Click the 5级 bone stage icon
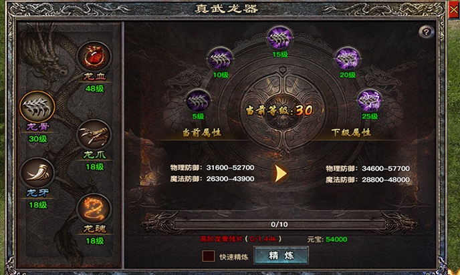Viewport: 460px width, 275px height. click(x=199, y=100)
